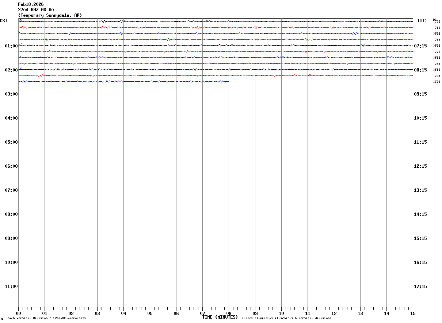Click the date label Feb18,2026

tap(31, 4)
